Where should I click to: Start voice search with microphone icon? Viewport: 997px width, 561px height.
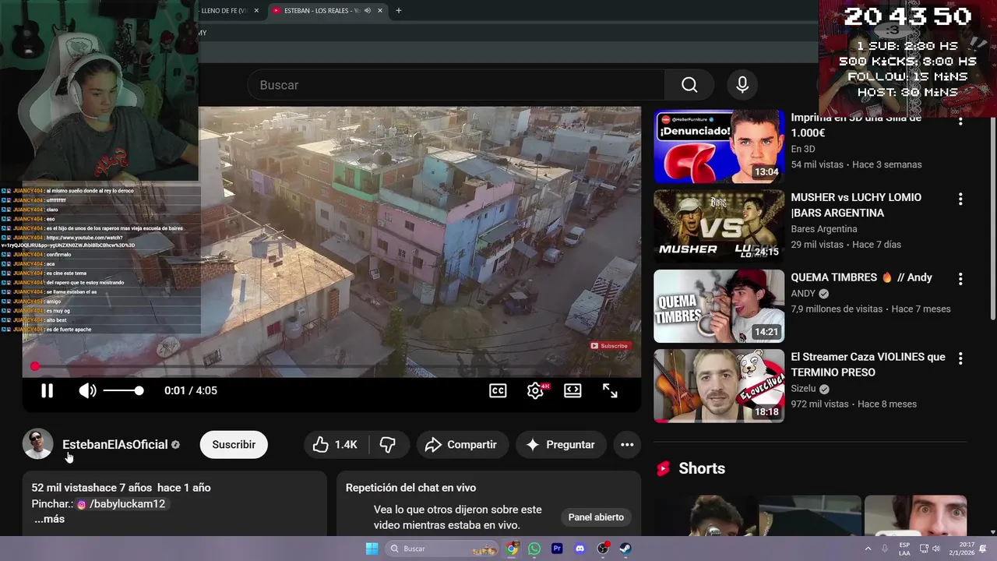click(x=742, y=85)
